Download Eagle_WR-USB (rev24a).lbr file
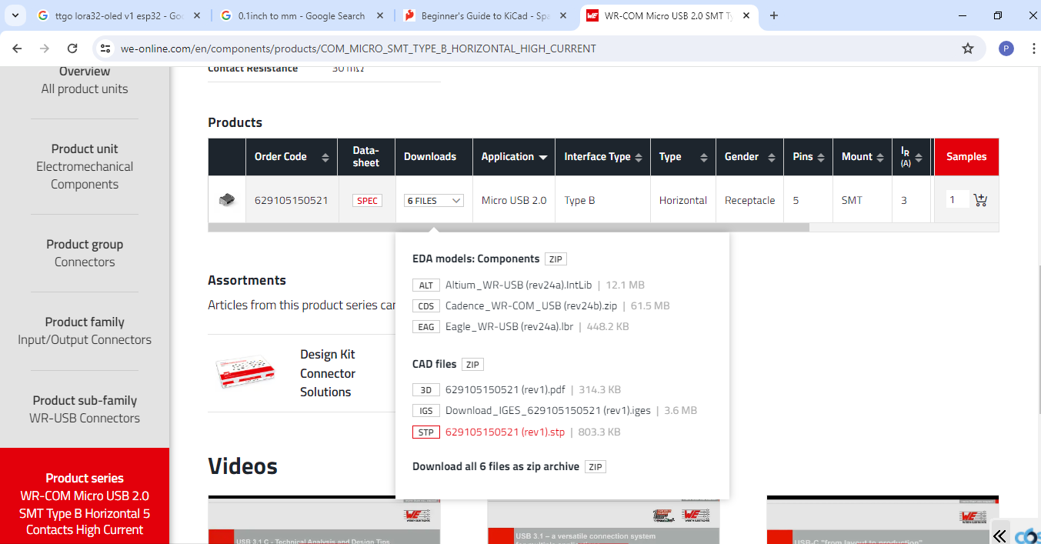The image size is (1041, 544). click(509, 326)
